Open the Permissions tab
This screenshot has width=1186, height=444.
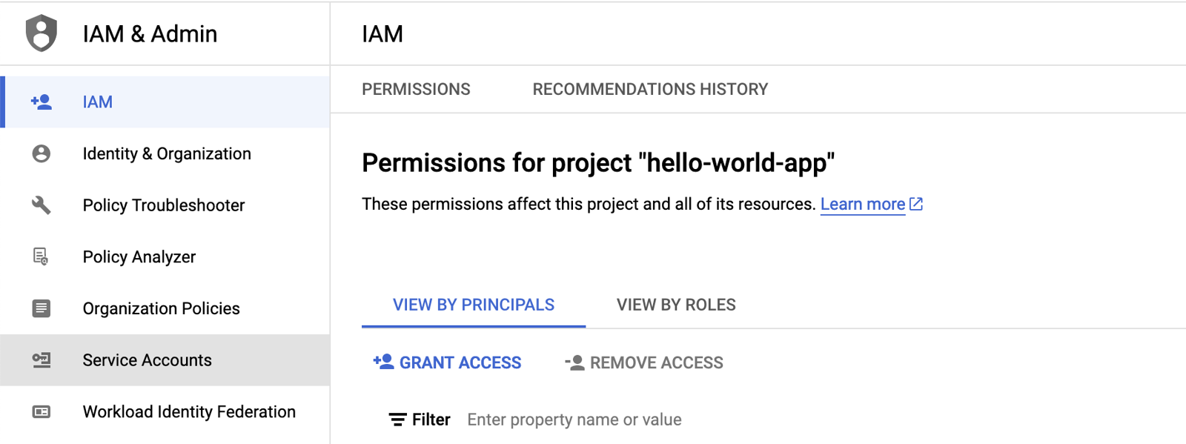coord(416,90)
